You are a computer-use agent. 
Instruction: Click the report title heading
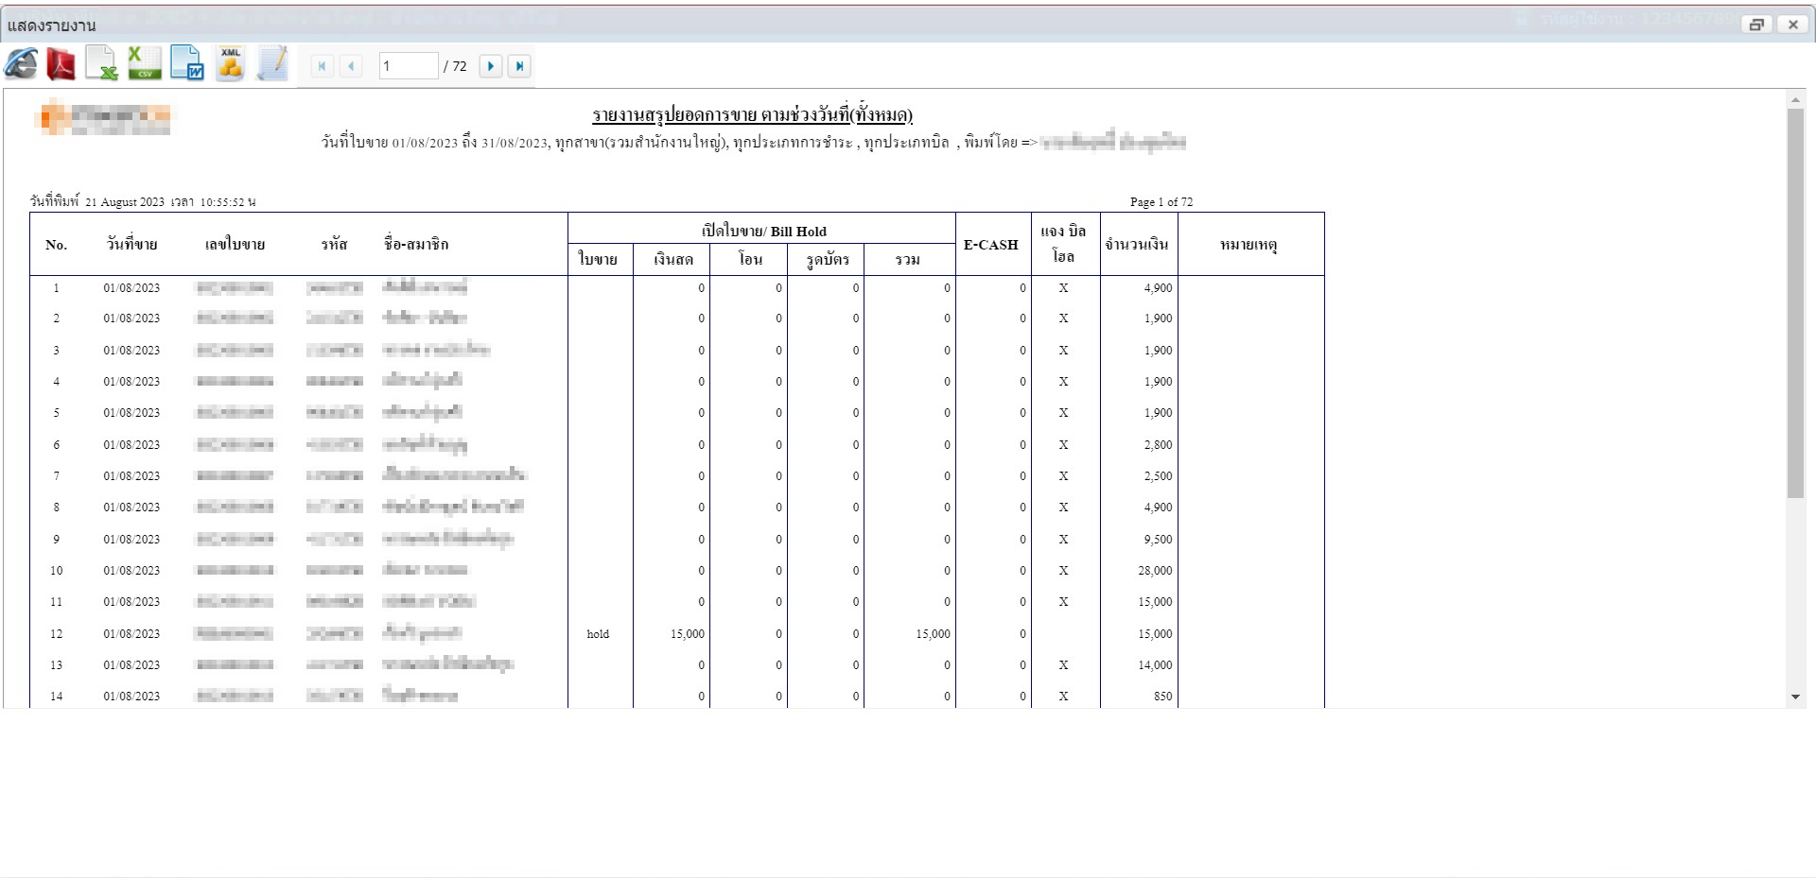click(x=752, y=115)
